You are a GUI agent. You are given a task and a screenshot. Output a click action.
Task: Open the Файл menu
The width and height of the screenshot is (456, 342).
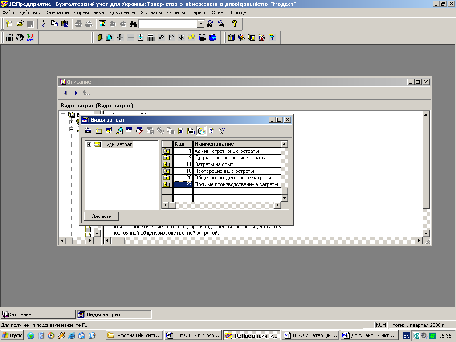(x=8, y=12)
